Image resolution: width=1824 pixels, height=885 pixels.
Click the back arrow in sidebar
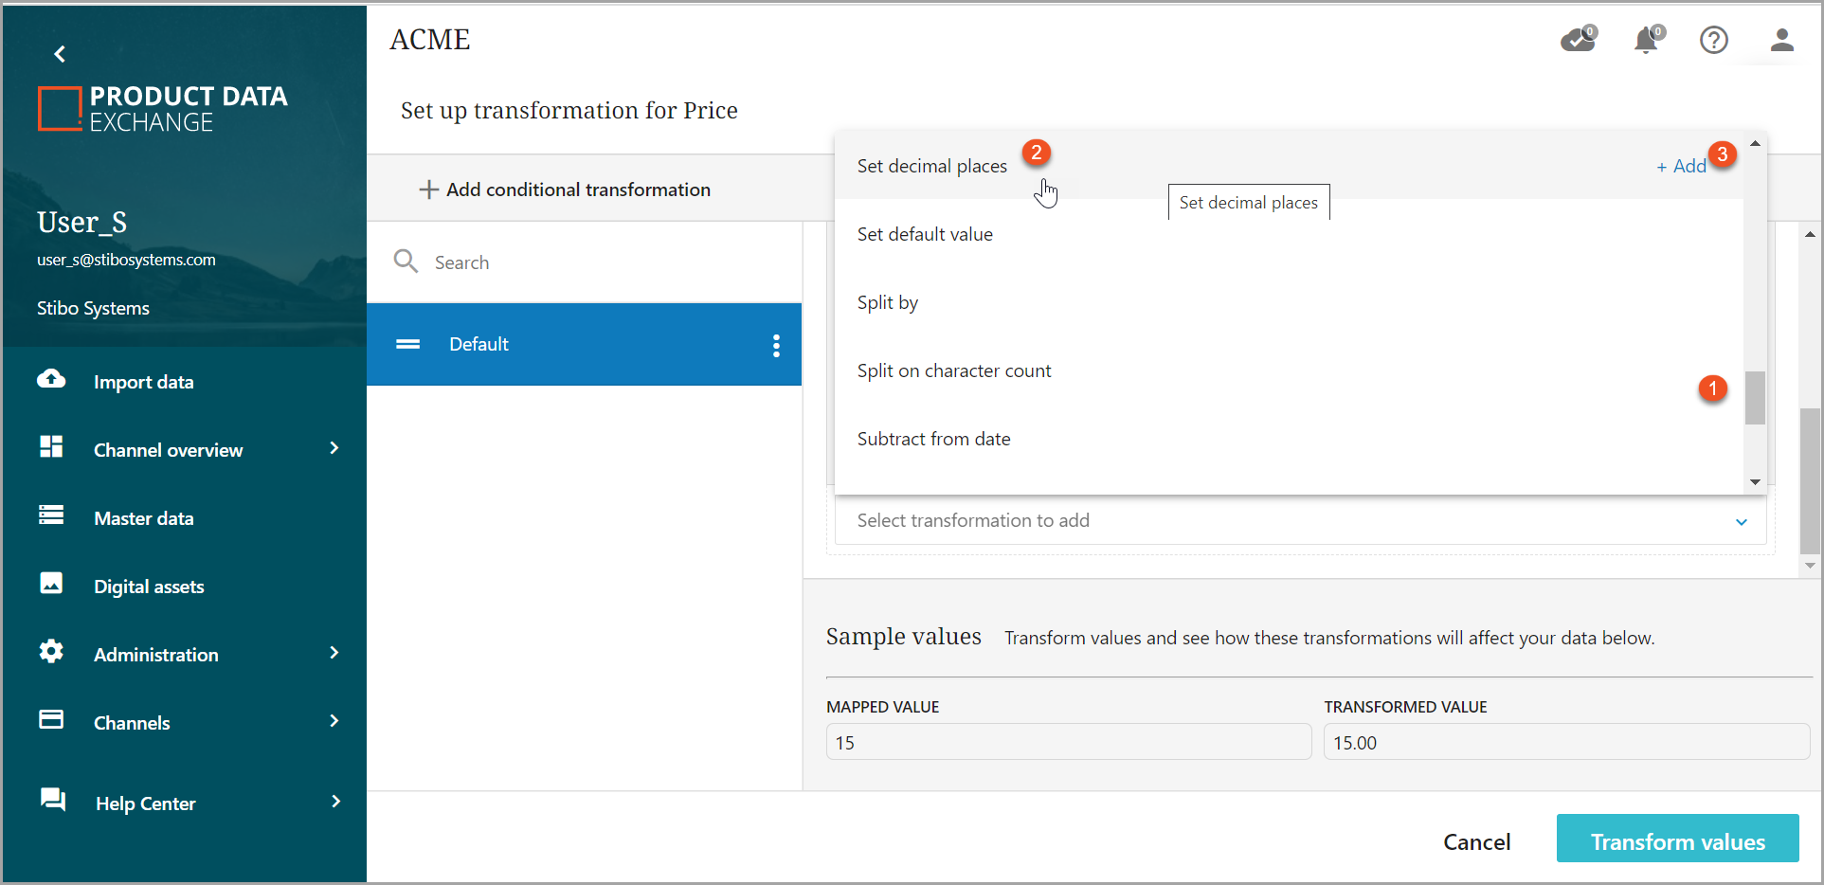[x=60, y=54]
